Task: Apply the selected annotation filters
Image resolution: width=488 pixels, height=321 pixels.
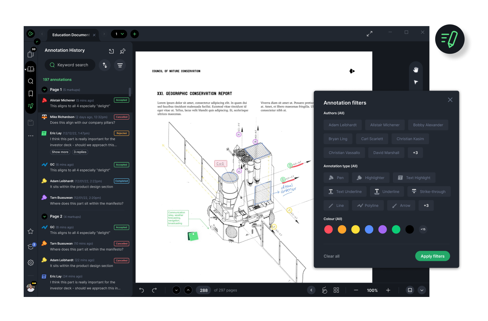Action: [432, 256]
